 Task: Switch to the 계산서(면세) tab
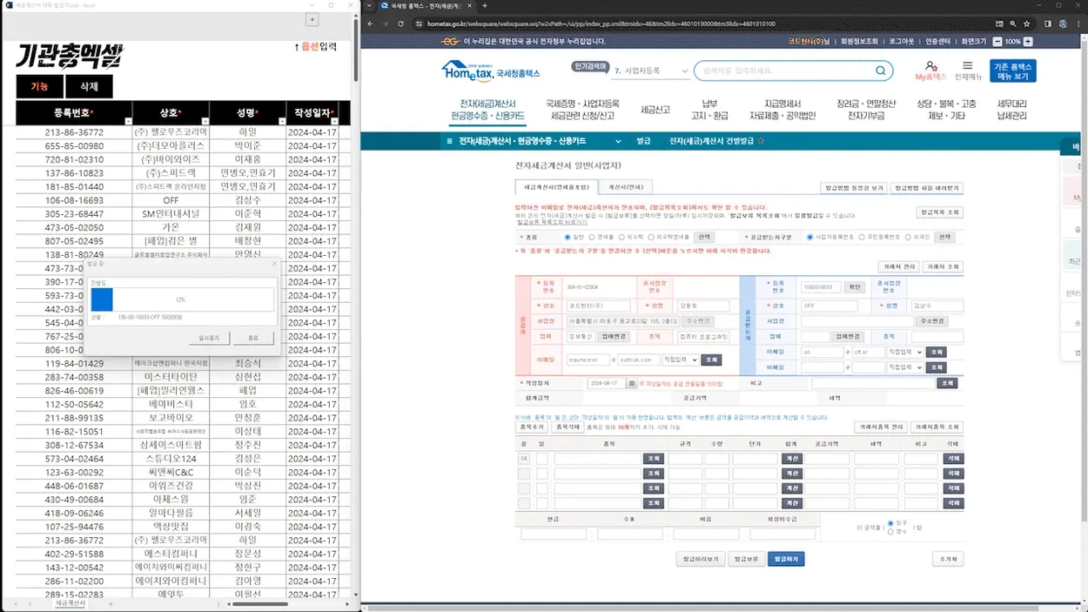point(625,187)
